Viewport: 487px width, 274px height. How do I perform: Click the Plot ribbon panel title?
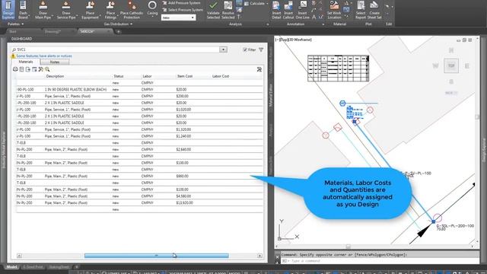pos(368,24)
